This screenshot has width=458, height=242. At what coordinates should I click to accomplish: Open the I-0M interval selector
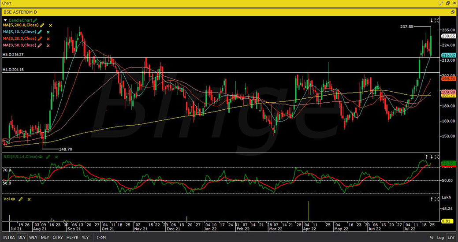pos(101,238)
